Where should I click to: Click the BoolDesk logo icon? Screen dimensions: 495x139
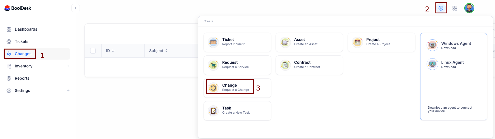pyautogui.click(x=7, y=8)
